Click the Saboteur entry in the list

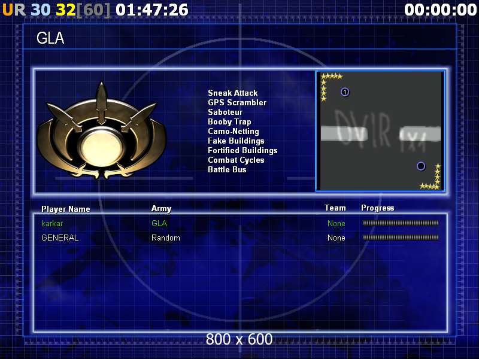click(225, 112)
